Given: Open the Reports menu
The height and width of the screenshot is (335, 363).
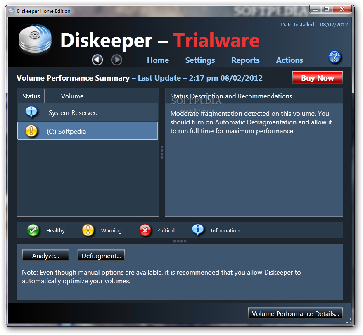Looking at the screenshot, I should pyautogui.click(x=245, y=60).
